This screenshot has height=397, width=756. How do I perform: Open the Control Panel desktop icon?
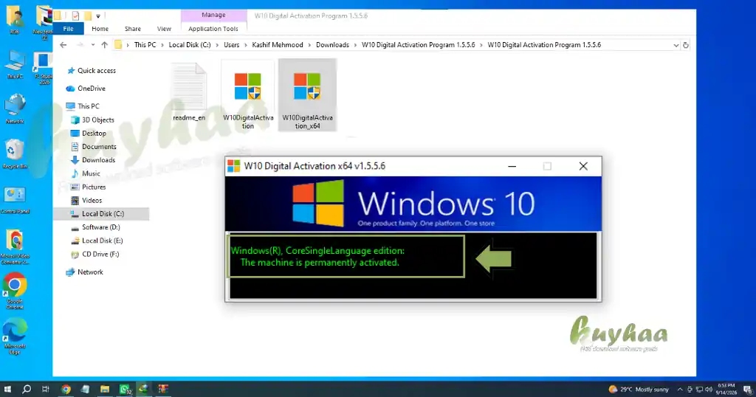pyautogui.click(x=15, y=199)
